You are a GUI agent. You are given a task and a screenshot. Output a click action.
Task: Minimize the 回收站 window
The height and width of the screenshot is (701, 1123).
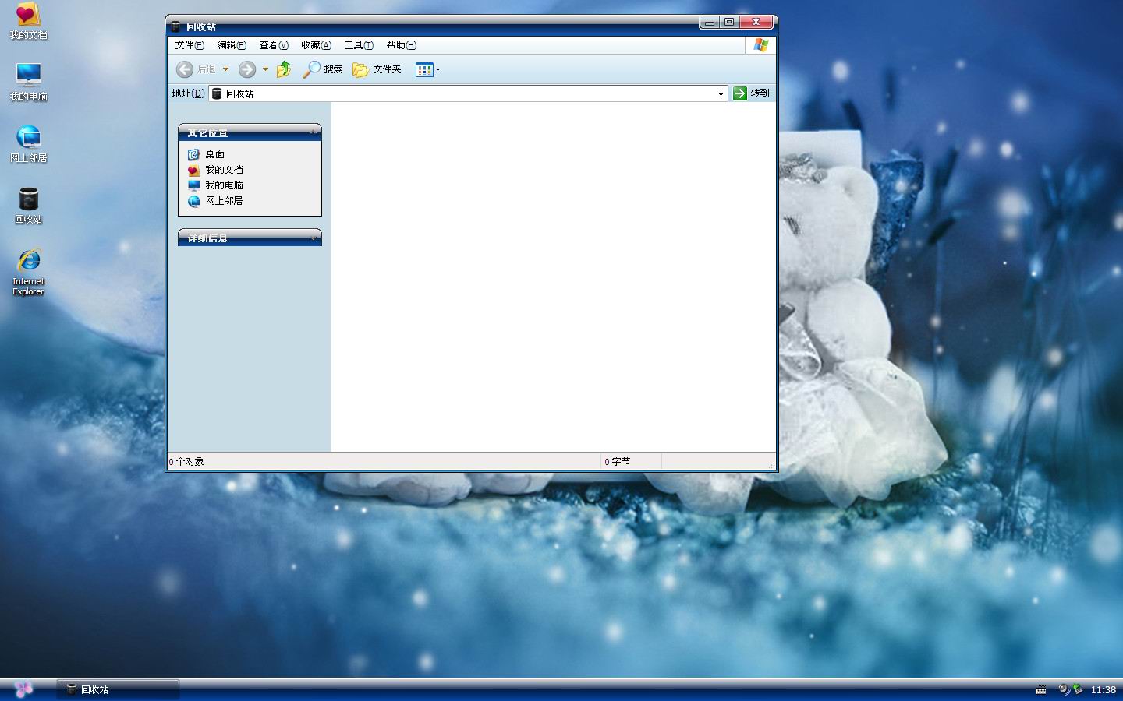[x=709, y=23]
